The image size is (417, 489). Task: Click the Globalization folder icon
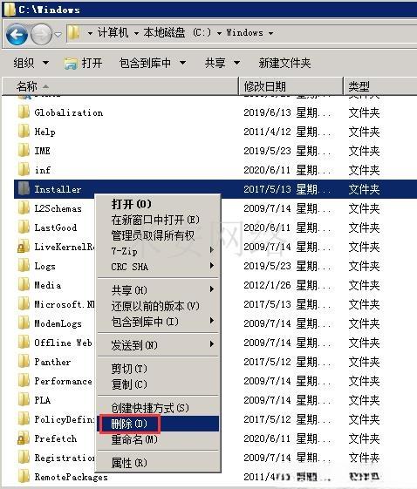24,112
